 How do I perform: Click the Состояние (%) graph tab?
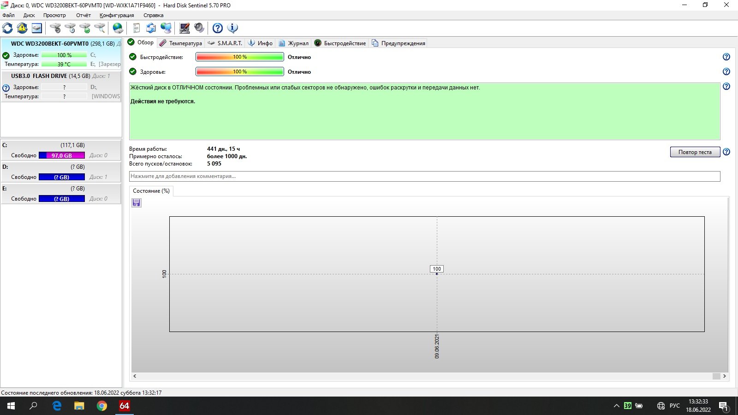pyautogui.click(x=151, y=191)
